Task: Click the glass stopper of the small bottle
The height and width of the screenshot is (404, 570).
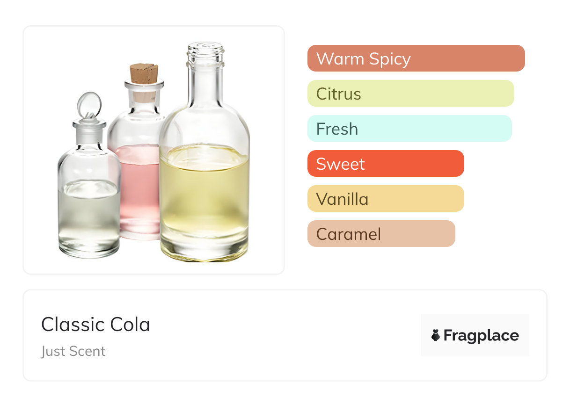Action: 89,105
